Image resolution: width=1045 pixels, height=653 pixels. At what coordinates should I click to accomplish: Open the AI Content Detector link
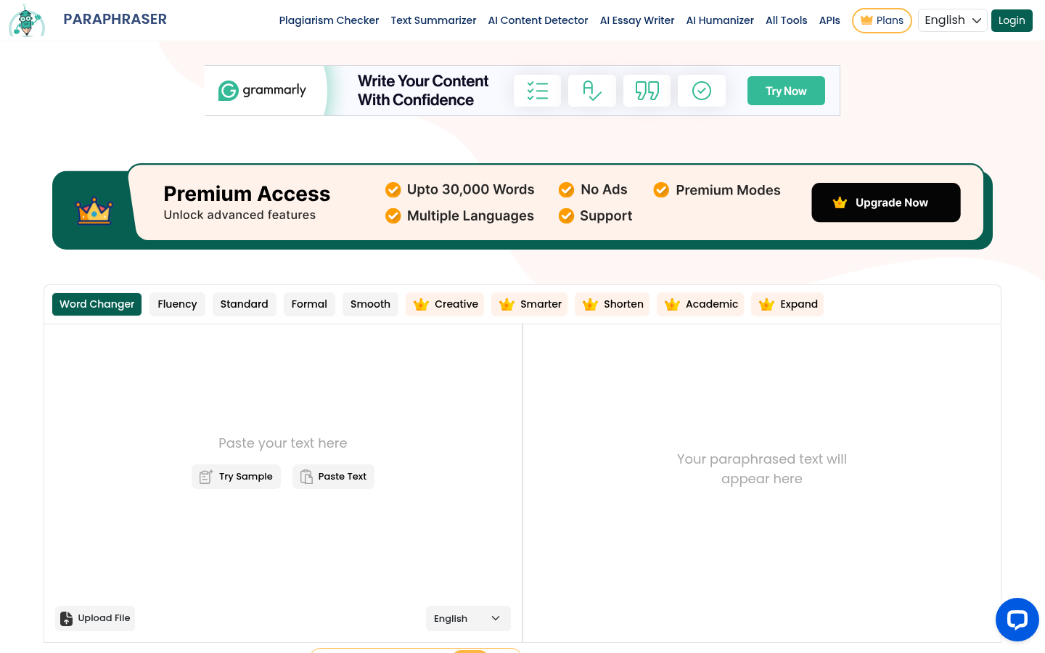(538, 20)
